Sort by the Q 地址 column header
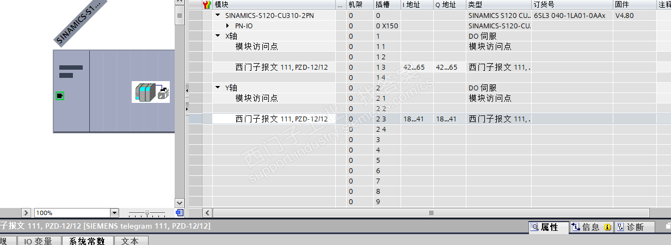 tap(450, 5)
